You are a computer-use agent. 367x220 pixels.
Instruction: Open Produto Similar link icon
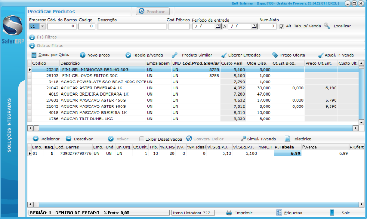pyautogui.click(x=175, y=55)
